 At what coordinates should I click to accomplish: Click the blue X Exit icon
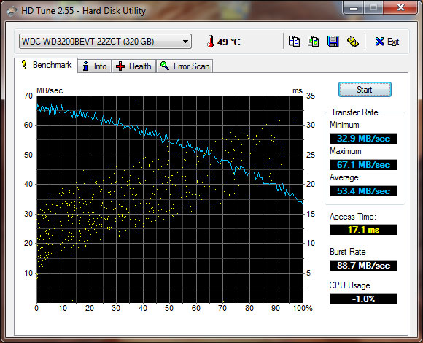379,42
